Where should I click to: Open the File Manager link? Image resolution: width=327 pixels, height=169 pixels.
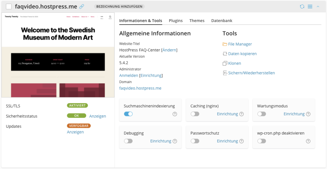coord(240,44)
